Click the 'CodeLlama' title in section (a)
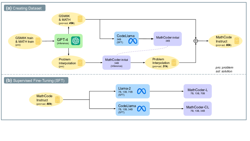This screenshot has width=250, height=141. pyautogui.click(x=125, y=36)
